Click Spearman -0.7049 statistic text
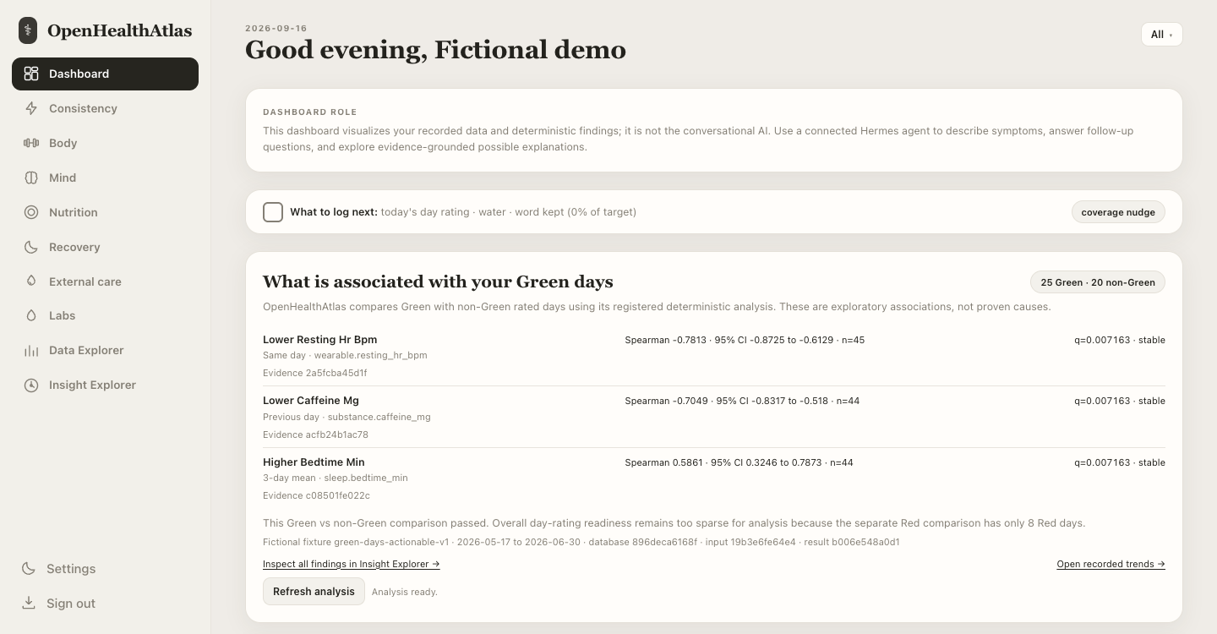Screen dimensions: 1217x634 tap(742, 401)
